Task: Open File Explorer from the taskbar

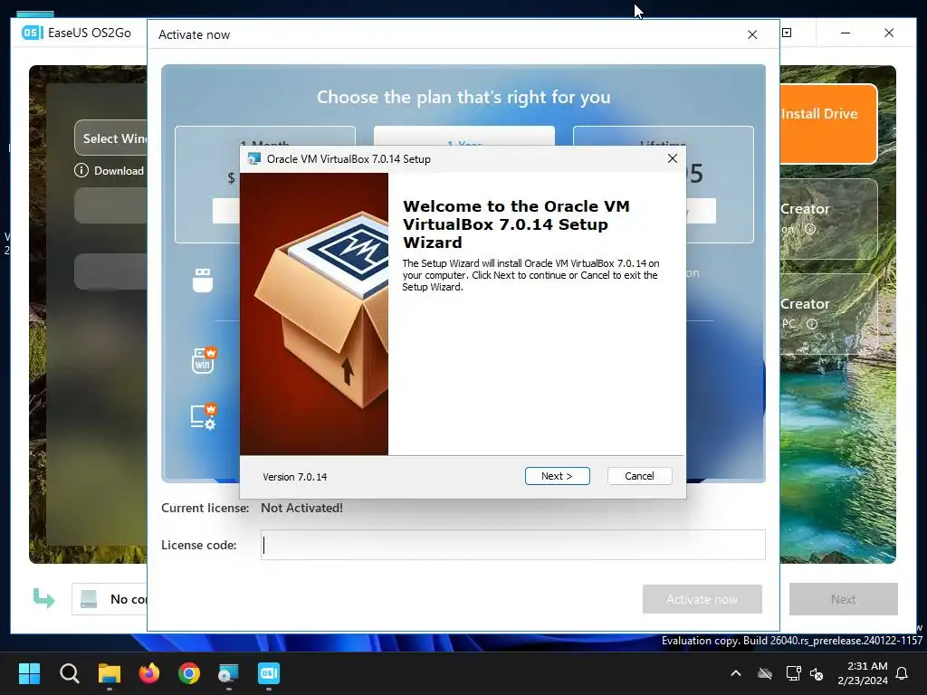Action: 110,673
